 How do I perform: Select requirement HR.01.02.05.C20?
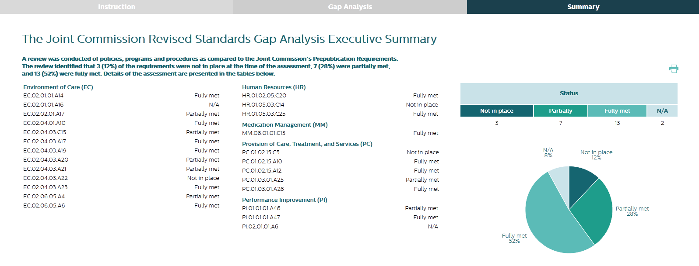click(x=264, y=96)
